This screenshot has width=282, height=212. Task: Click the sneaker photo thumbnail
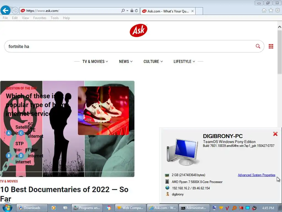click(104, 111)
